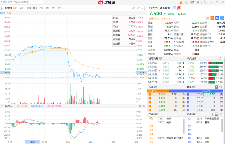Add stock to watchlist plus icon
The height and width of the screenshot is (144, 225).
click(222, 18)
